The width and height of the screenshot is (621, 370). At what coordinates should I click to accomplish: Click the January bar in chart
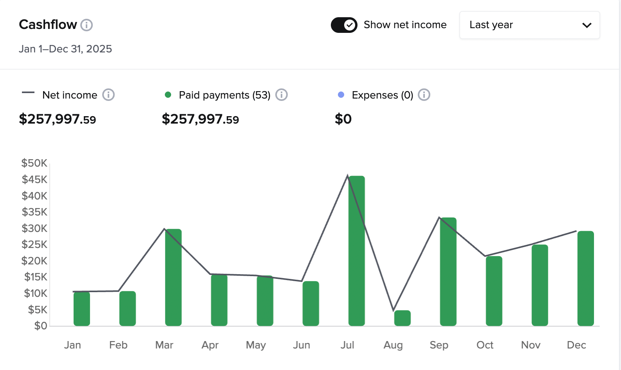(x=82, y=309)
